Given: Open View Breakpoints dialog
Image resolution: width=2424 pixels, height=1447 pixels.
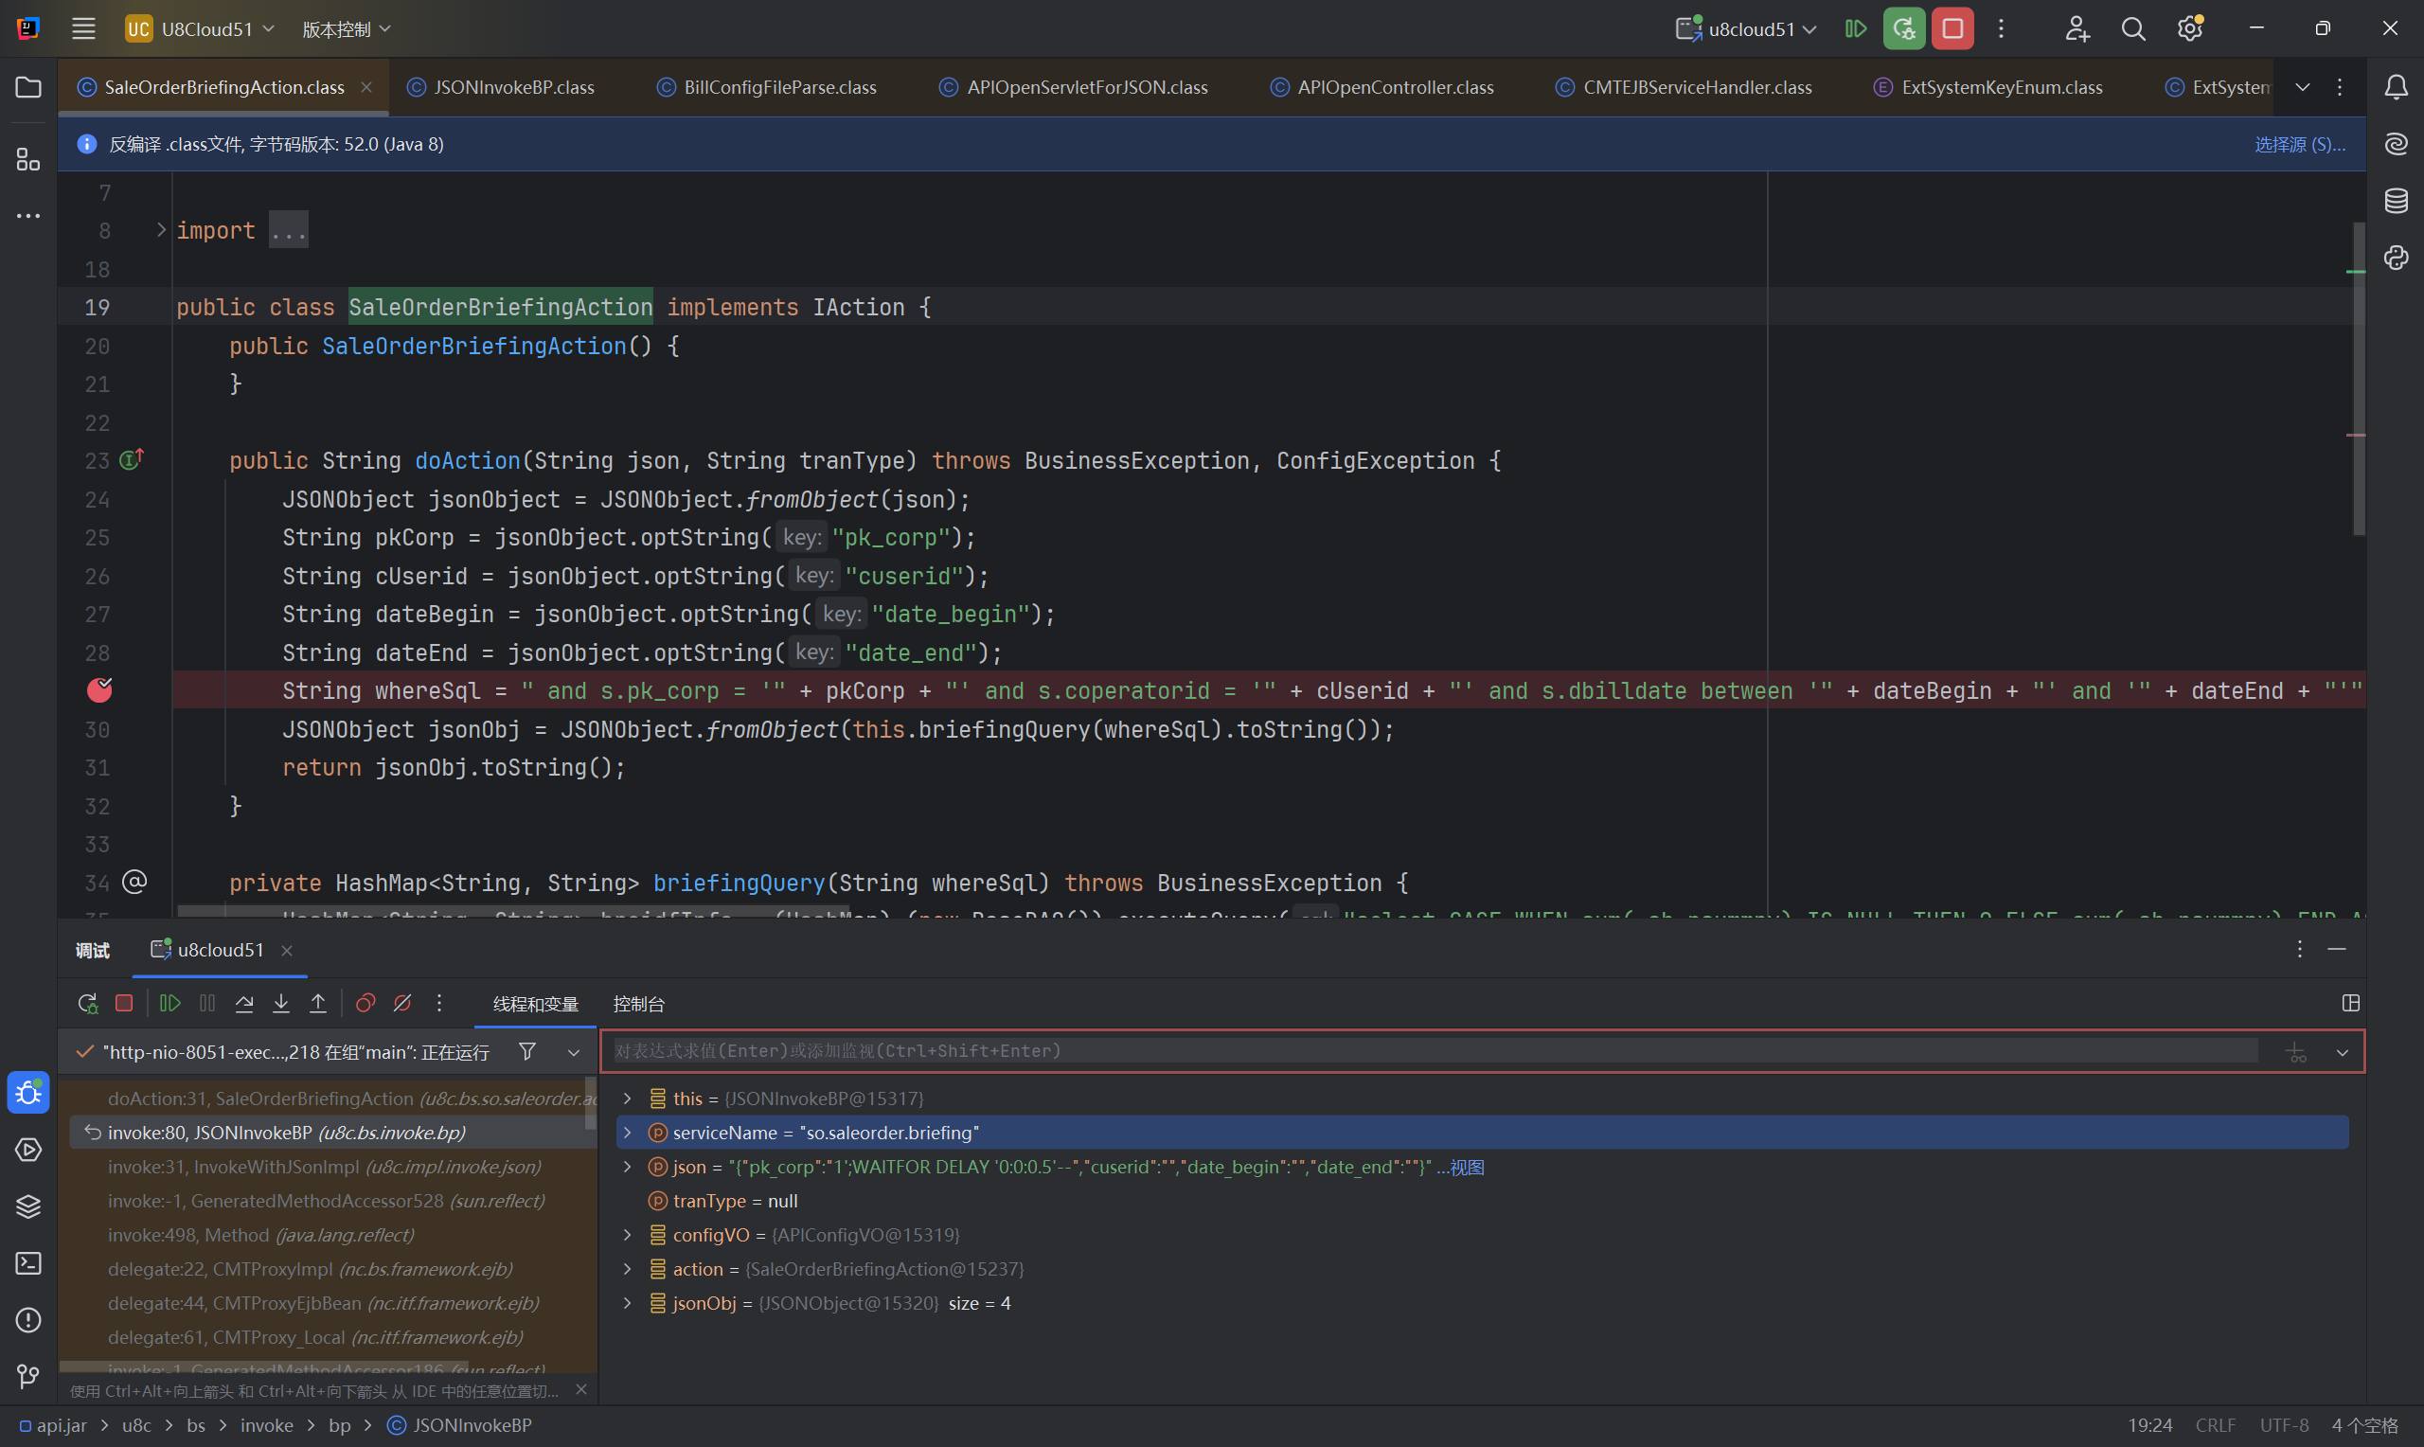Looking at the screenshot, I should tap(365, 1004).
